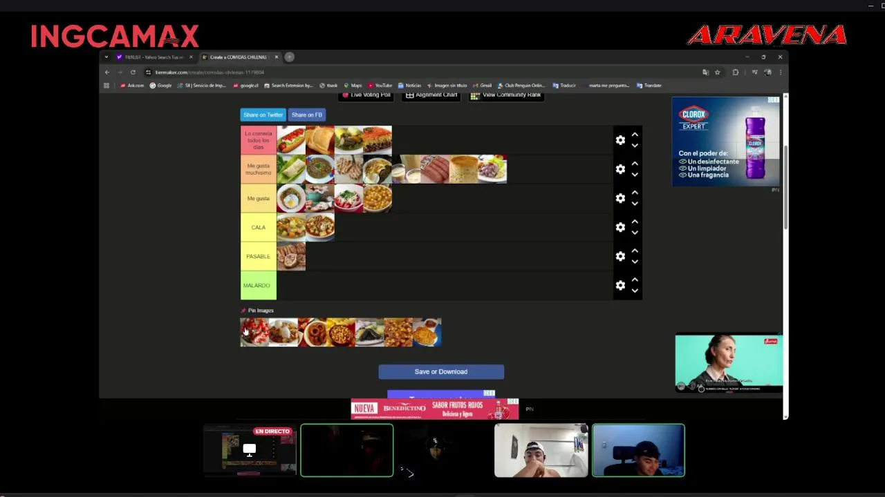Select empanada image in top tier
This screenshot has width=885, height=497.
coord(320,140)
